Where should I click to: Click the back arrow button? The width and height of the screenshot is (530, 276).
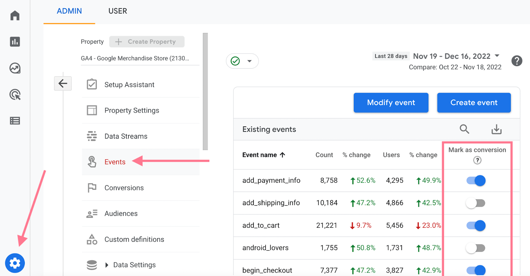[x=63, y=83]
